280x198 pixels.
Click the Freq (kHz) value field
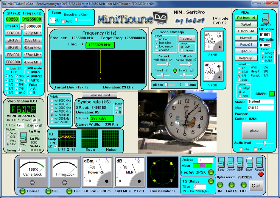point(32,19)
